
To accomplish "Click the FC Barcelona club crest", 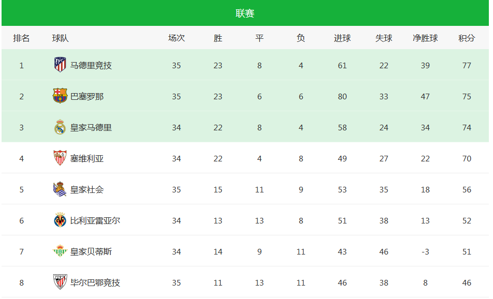I will [60, 96].
